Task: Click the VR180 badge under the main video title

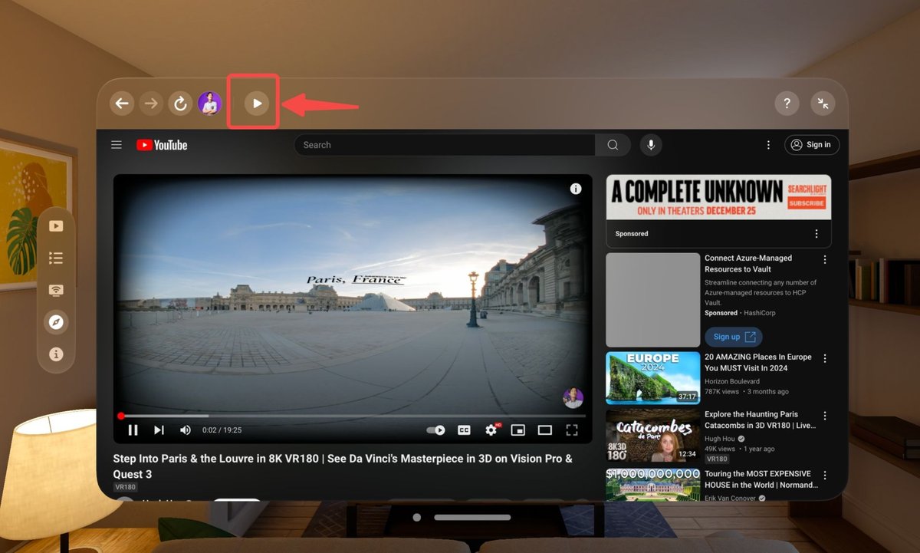Action: pyautogui.click(x=125, y=487)
